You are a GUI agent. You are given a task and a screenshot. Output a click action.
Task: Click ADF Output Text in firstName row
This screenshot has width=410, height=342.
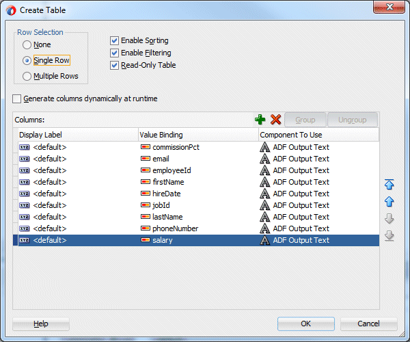point(301,182)
